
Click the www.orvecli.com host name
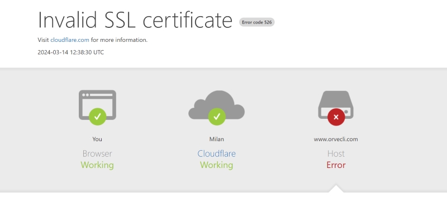336,139
